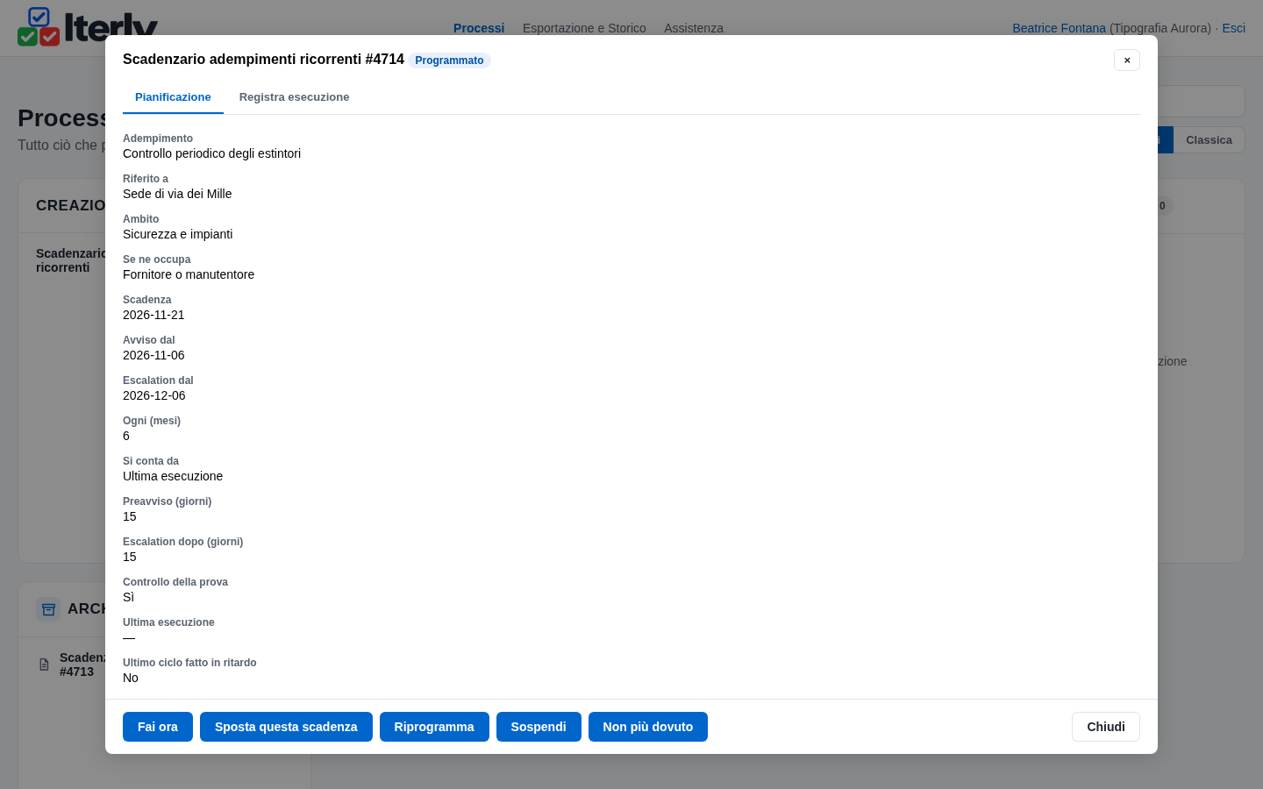
Task: Select the text Controllo periodico degli estintori
Action: tap(211, 153)
